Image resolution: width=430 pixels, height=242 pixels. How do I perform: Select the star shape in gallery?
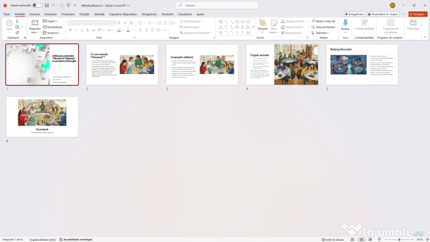(x=248, y=33)
